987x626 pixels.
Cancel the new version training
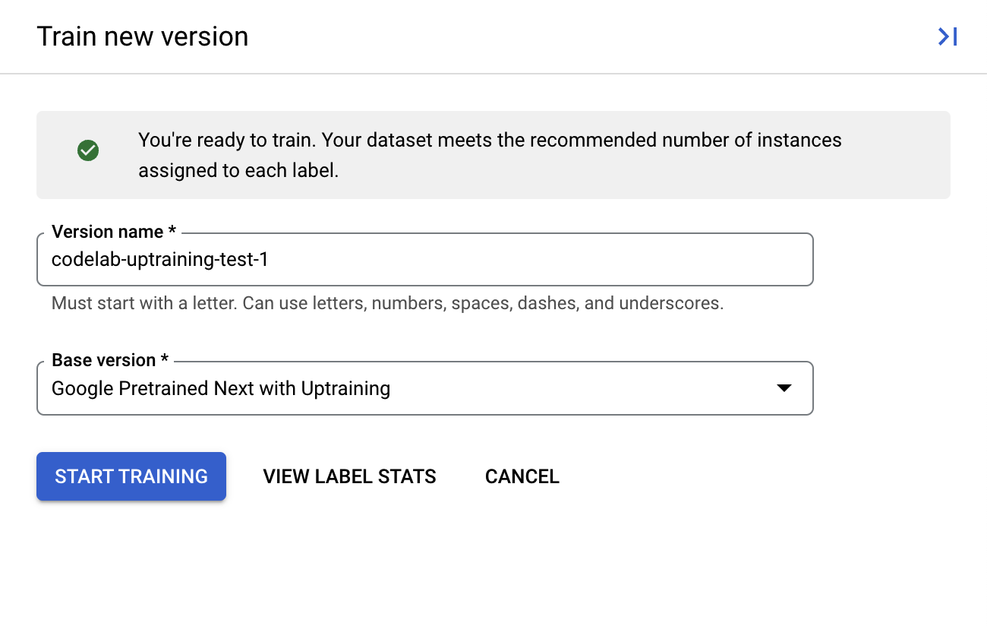click(x=522, y=476)
